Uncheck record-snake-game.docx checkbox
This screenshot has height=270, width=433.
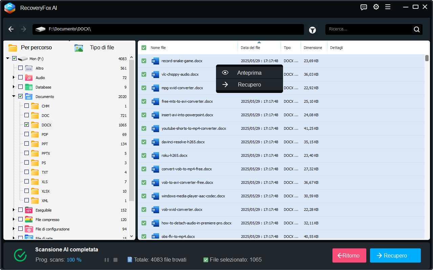[144, 61]
